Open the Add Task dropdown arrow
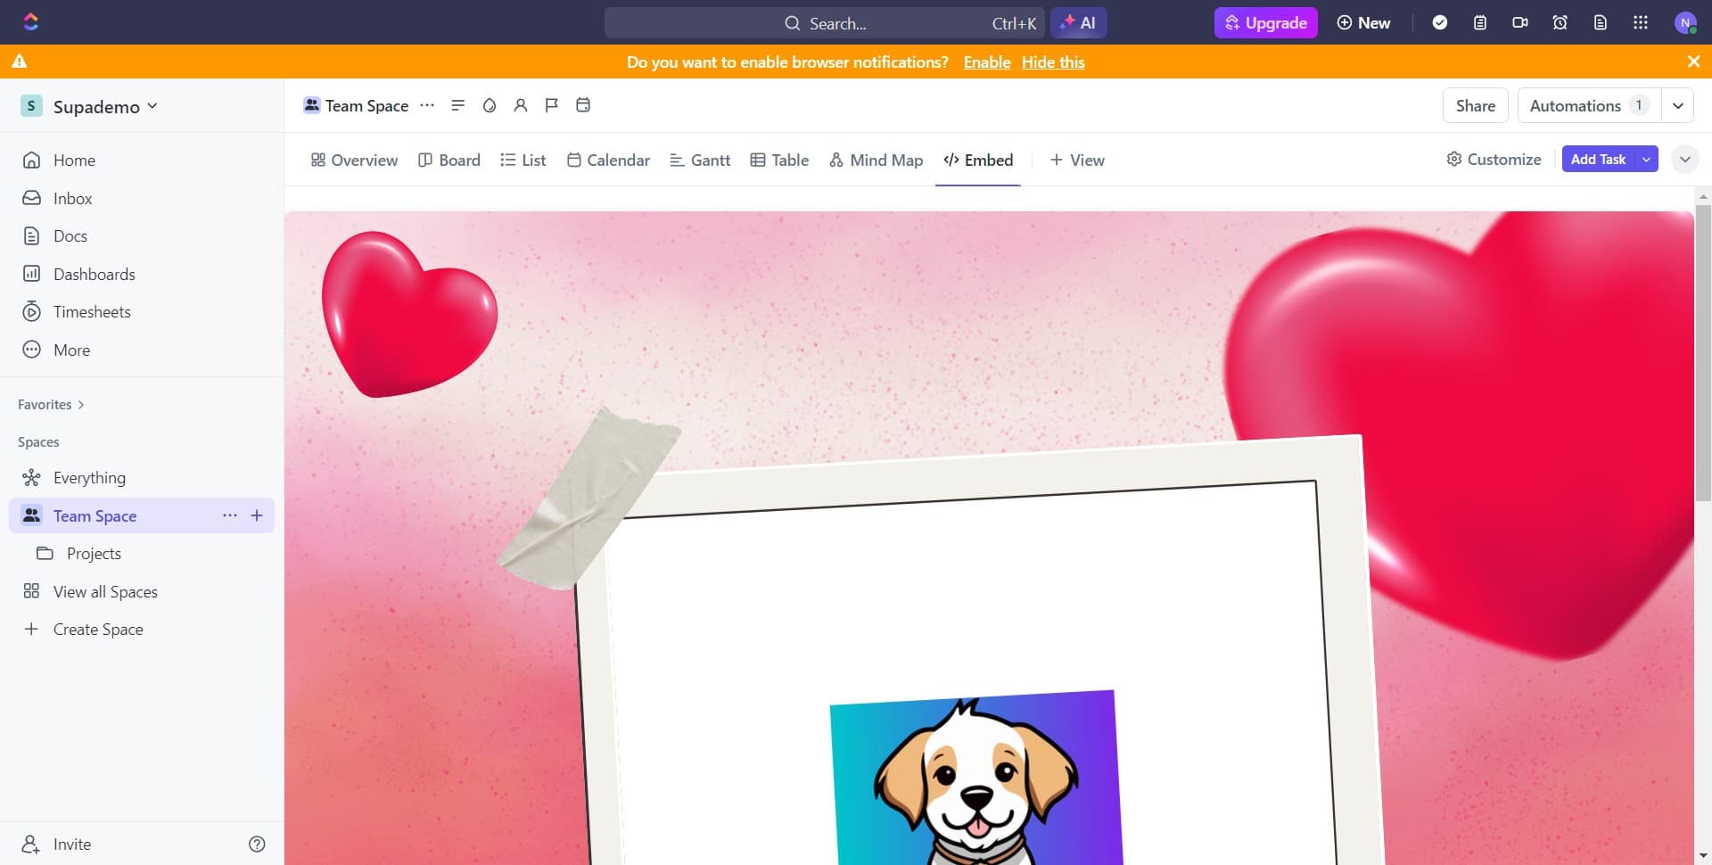 (1645, 159)
